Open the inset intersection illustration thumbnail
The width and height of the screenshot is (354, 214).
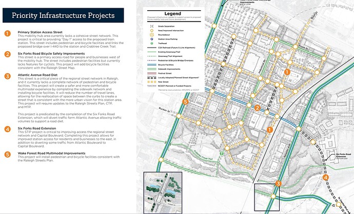pyautogui.click(x=163, y=192)
